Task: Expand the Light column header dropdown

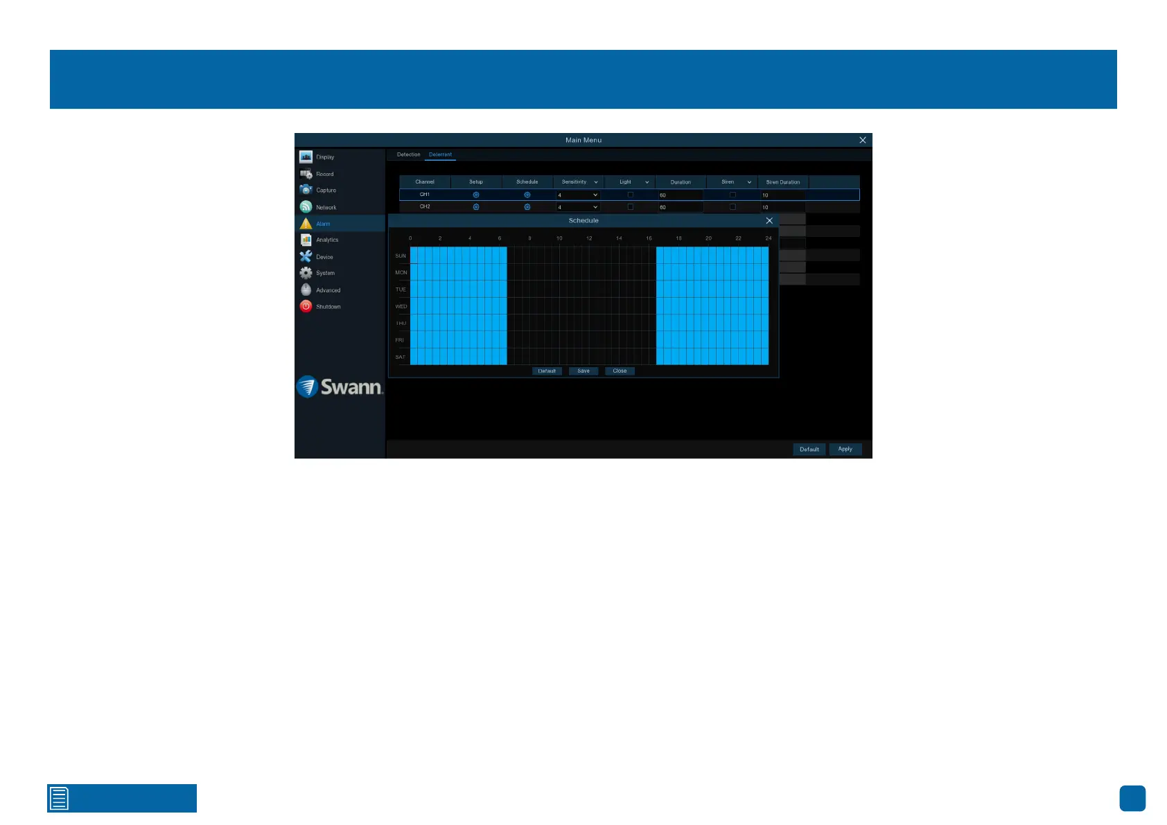Action: [647, 182]
